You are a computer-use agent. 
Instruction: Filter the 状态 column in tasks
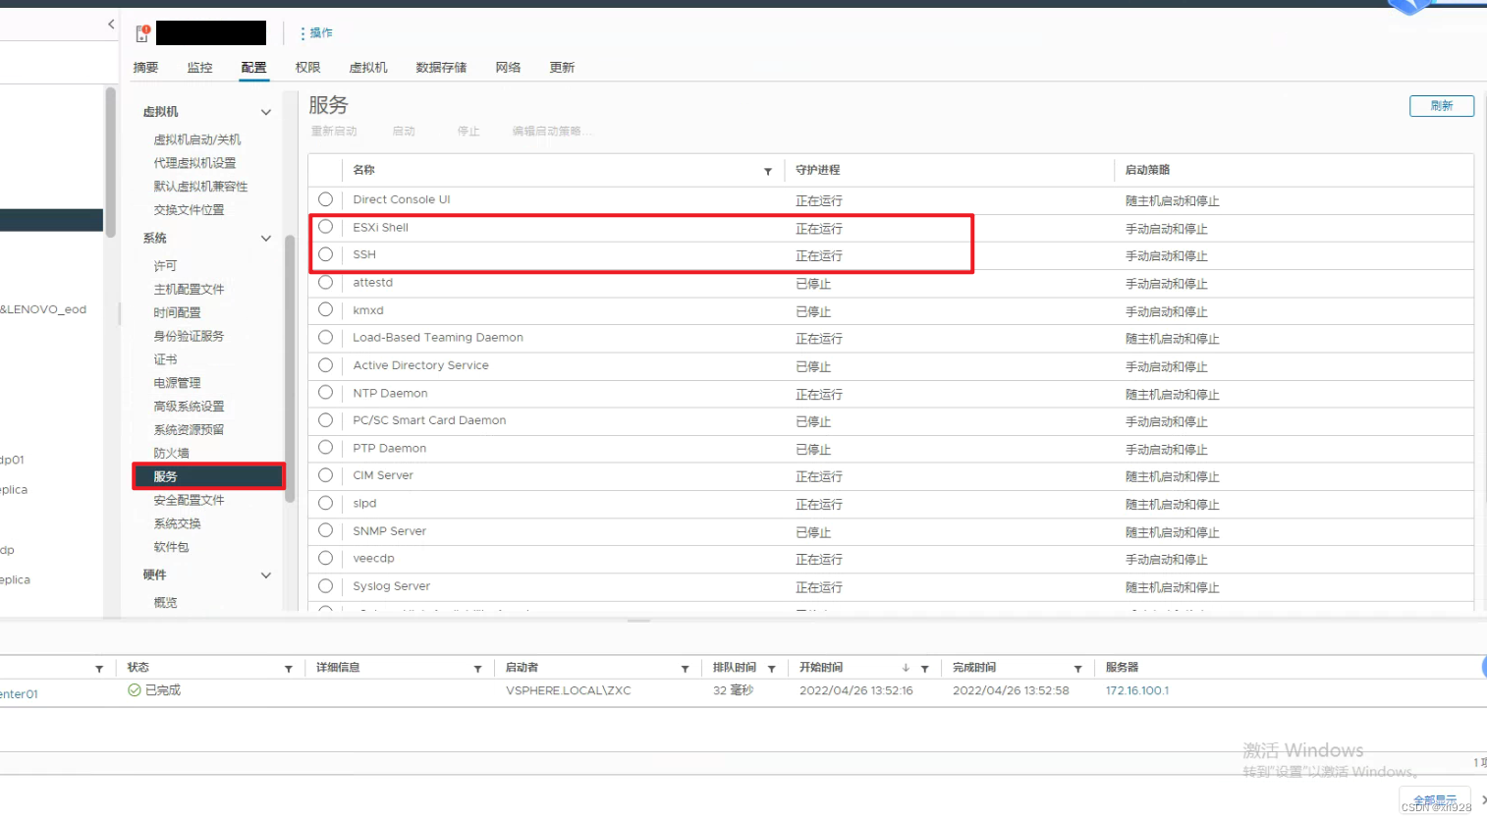(x=289, y=669)
